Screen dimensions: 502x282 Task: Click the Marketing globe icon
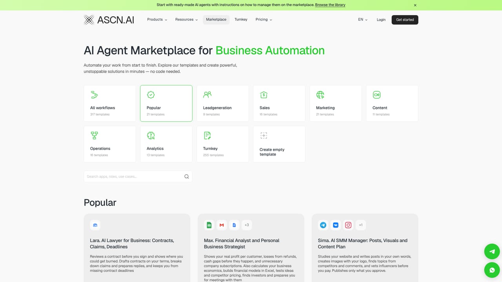320,95
